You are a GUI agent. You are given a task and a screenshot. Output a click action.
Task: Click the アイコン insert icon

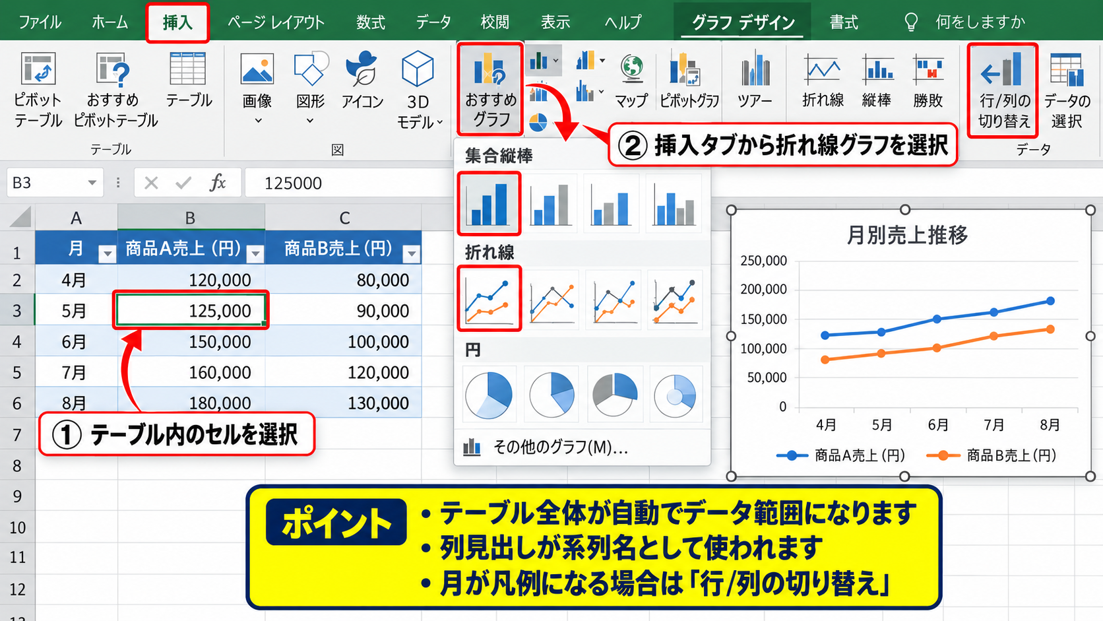pos(362,80)
